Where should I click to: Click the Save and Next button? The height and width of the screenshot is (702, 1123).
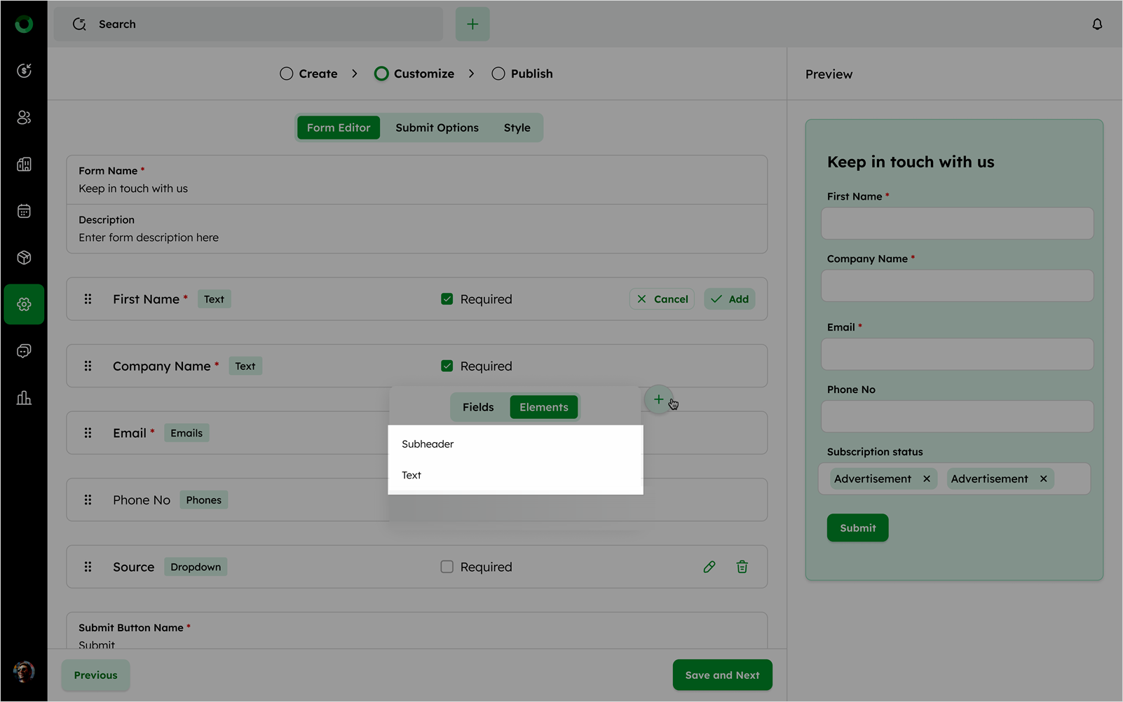(x=722, y=675)
